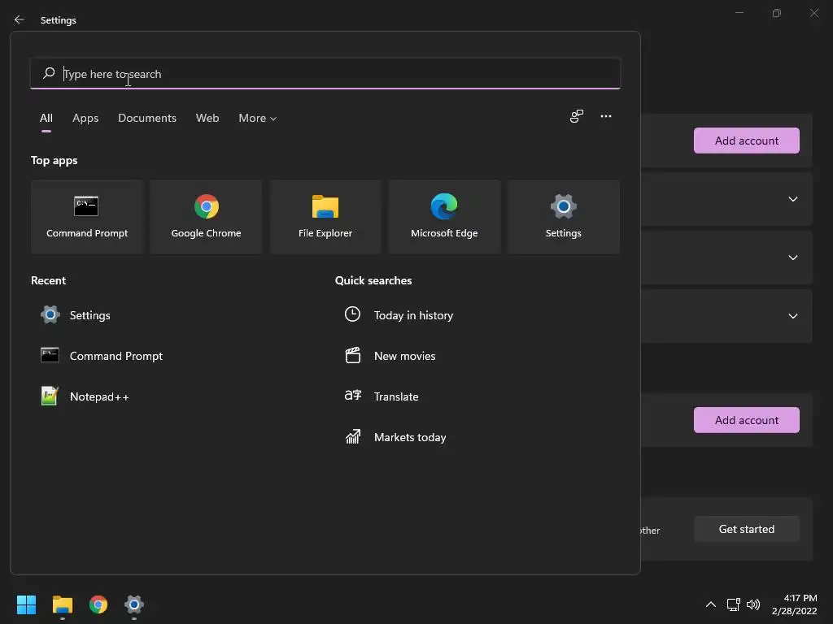The width and height of the screenshot is (833, 624).
Task: Open search feedback/account icon
Action: tap(577, 116)
